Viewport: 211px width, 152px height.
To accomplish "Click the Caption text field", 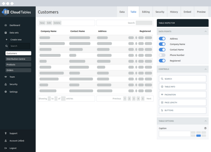I will [x=175, y=134].
